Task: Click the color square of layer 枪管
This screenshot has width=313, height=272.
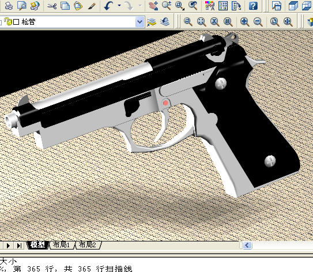Action: pos(16,22)
